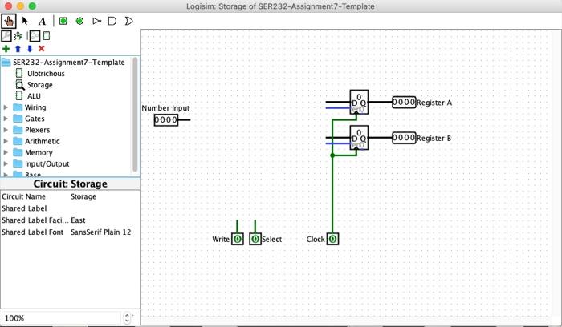Click the Register A label
This screenshot has height=327, width=562.
point(434,103)
